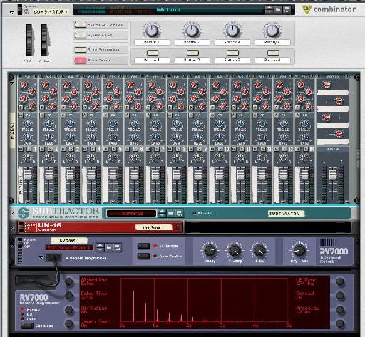This screenshot has width=365, height=337.
Task: Collapse the Combinator device fold arrow
Action: 12,13
